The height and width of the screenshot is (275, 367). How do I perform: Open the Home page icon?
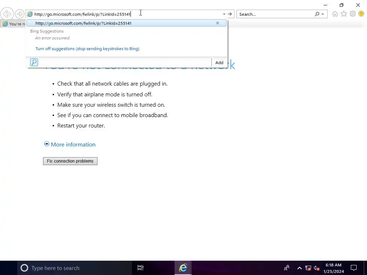[335, 14]
